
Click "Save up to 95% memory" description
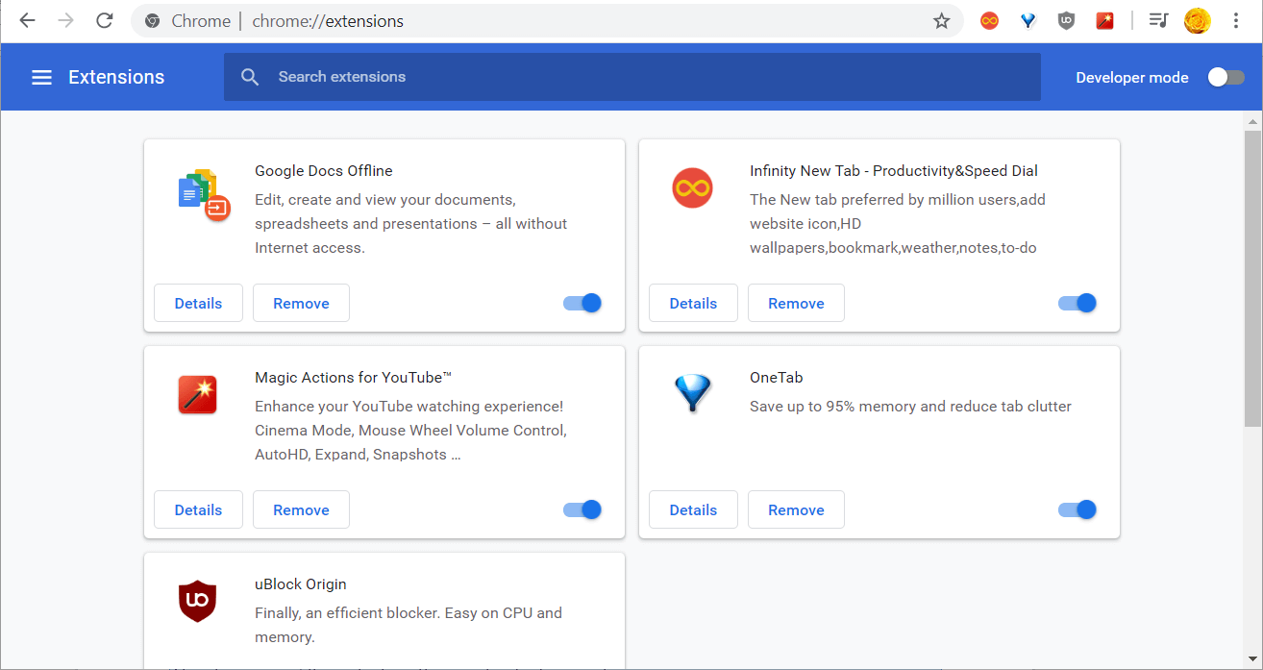910,407
